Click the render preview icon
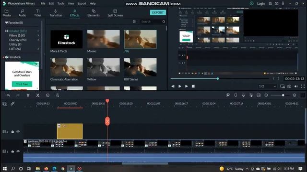307x172 pixels. point(228,95)
